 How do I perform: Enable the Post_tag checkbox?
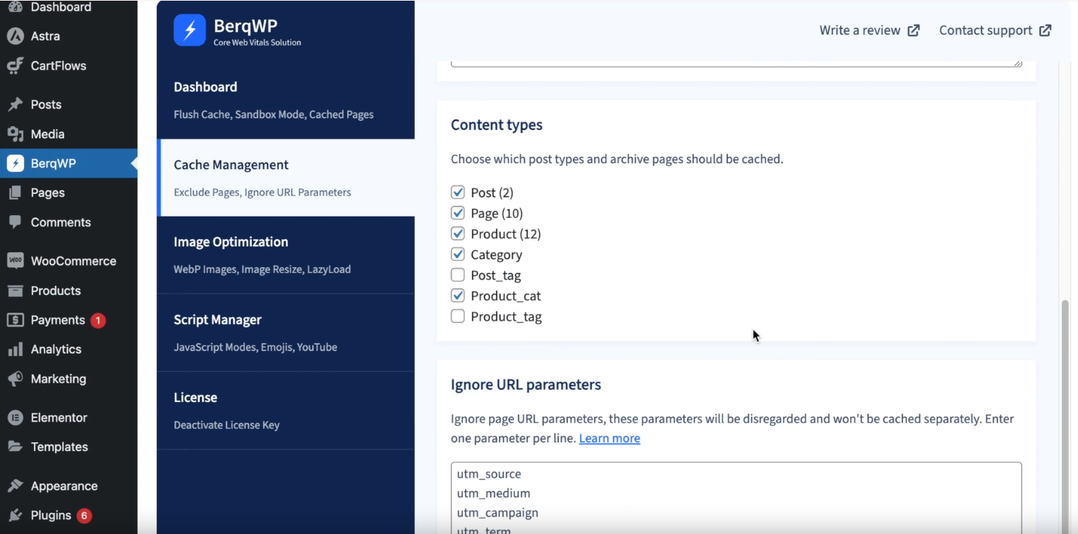pyautogui.click(x=458, y=275)
